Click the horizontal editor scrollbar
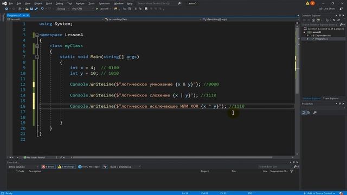Viewport: 347px width, 195px height. point(172,158)
